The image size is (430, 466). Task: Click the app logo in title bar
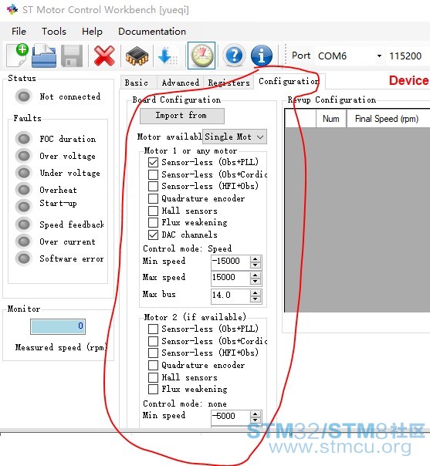coord(12,9)
